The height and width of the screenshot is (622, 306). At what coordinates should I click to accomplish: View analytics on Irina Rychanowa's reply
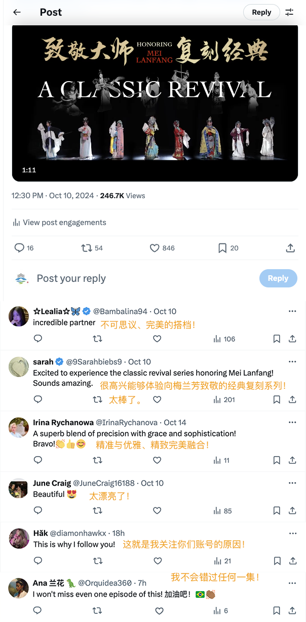coord(221,460)
